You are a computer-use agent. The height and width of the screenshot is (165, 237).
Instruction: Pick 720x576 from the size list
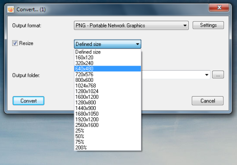click(x=107, y=74)
